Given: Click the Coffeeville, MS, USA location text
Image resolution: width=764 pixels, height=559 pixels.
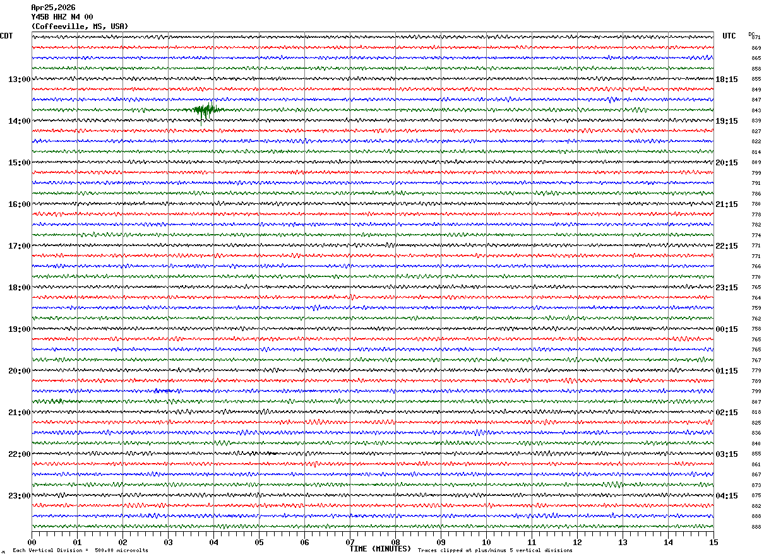Looking at the screenshot, I should 80,26.
